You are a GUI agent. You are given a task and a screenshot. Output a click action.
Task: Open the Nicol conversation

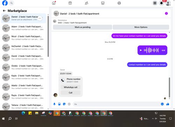[23, 38]
